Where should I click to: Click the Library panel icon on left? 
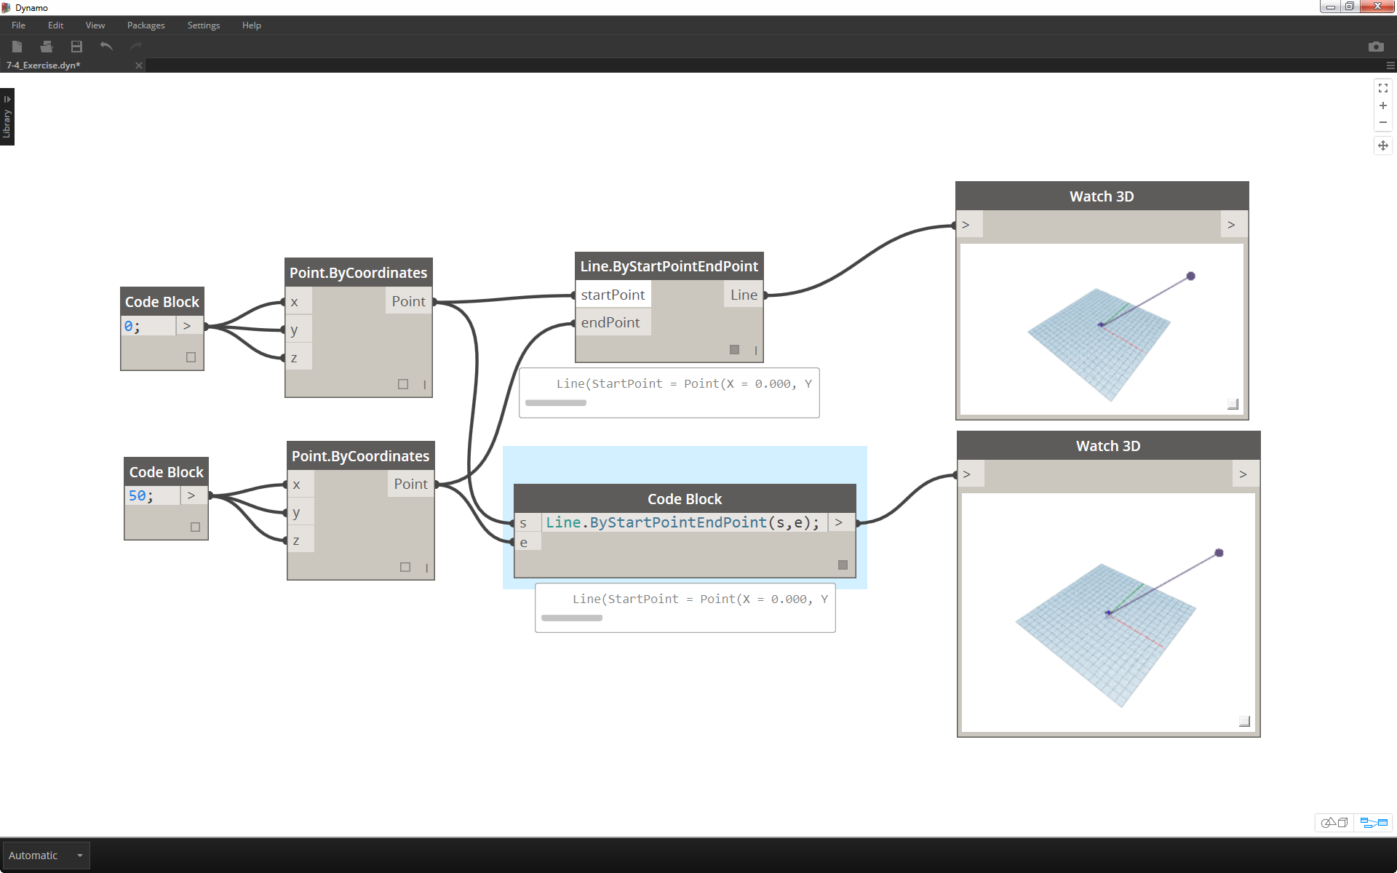pyautogui.click(x=8, y=120)
